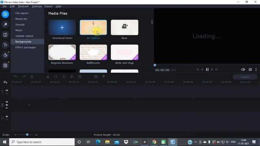Take a snapshot with camera icon
The height and width of the screenshot is (146, 260).
[x=250, y=69]
